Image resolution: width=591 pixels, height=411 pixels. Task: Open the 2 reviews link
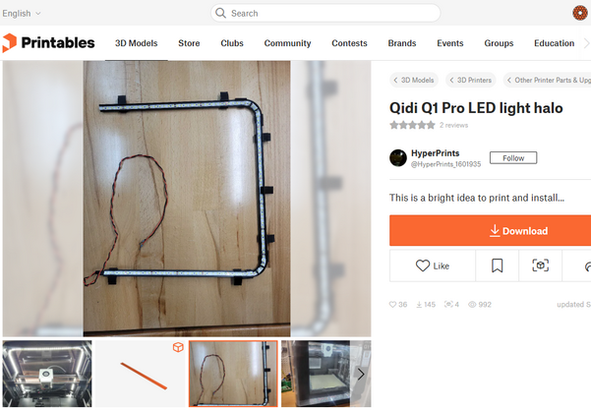453,125
